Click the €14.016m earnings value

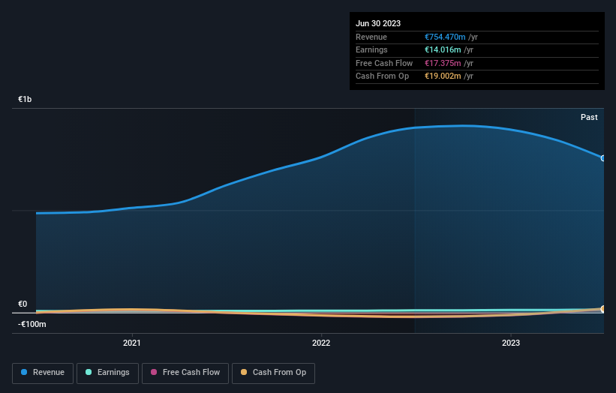[x=443, y=49]
